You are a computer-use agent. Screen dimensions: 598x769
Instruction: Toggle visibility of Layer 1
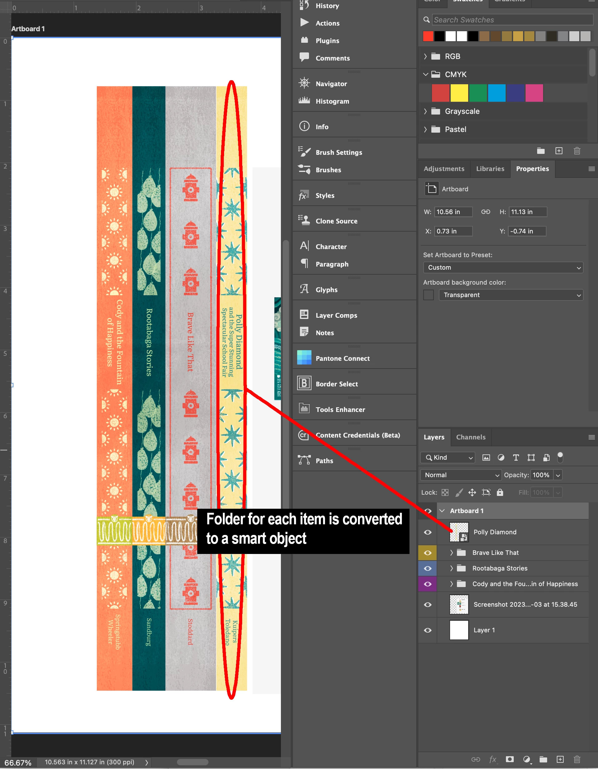click(428, 630)
